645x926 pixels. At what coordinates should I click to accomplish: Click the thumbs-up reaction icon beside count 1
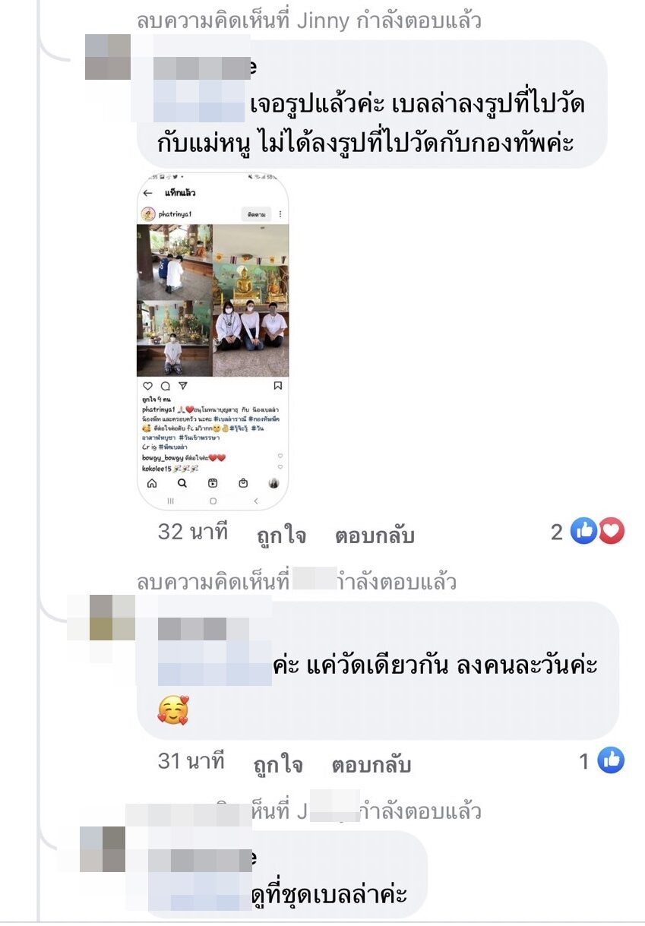point(611,760)
